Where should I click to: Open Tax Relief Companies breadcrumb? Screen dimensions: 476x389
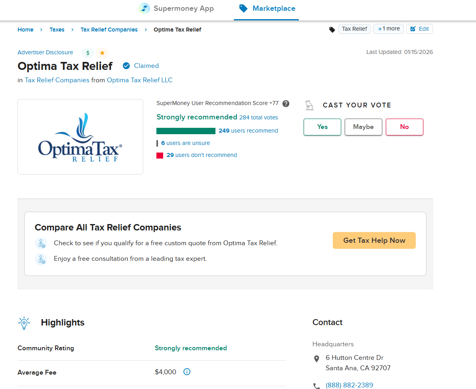pyautogui.click(x=109, y=30)
